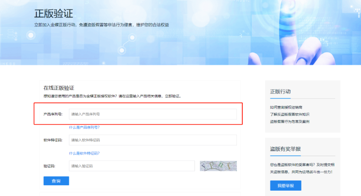Click the 正版验证 banner title
Screen dimensions: 361x196
click(x=54, y=13)
